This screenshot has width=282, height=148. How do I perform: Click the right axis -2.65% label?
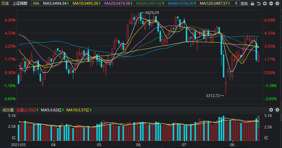[270, 99]
